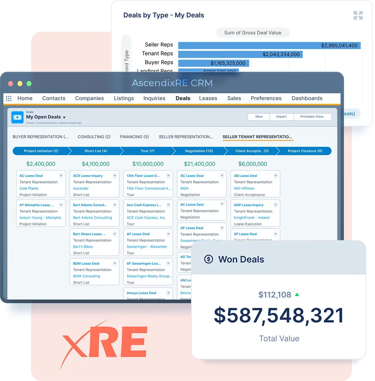375x381 pixels.
Task: Open the Inquiries nav item
Action: (154, 99)
